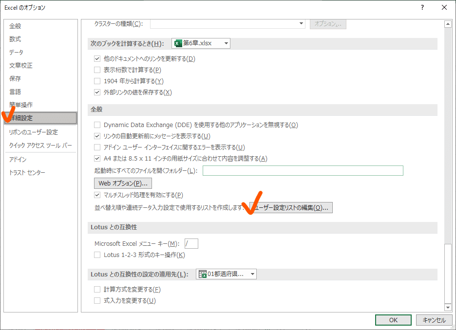Open Web オプション dialog
The image size is (456, 330).
(123, 183)
